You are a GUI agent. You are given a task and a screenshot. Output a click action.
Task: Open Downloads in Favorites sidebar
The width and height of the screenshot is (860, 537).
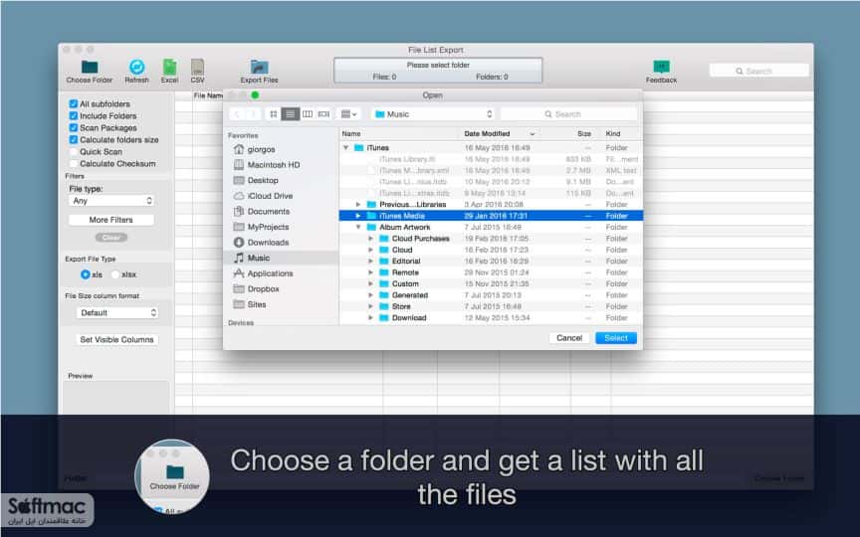pos(261,243)
